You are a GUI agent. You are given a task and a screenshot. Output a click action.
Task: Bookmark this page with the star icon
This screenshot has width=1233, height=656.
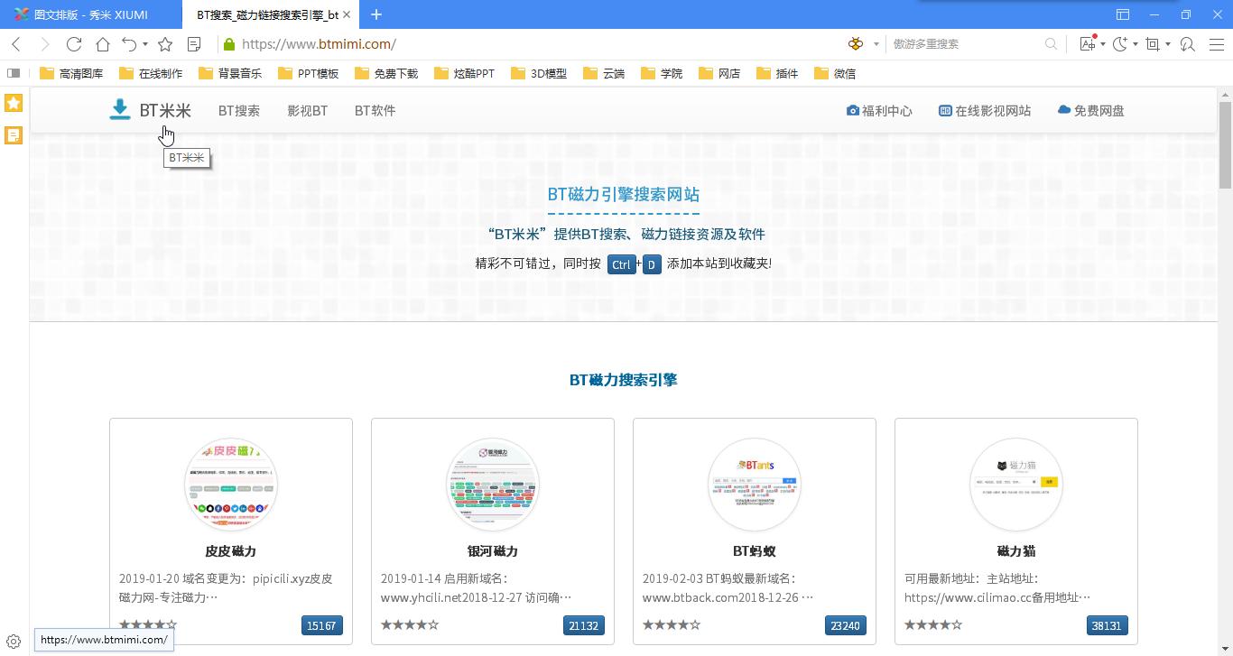[165, 44]
